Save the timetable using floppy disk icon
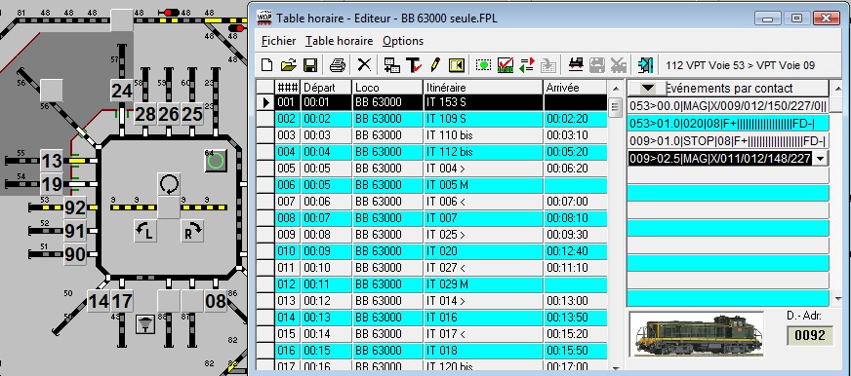This screenshot has width=851, height=376. 310,65
